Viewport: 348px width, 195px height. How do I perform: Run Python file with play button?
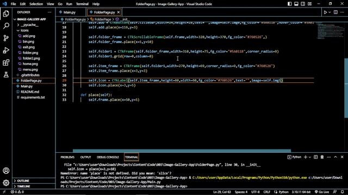[325, 12]
